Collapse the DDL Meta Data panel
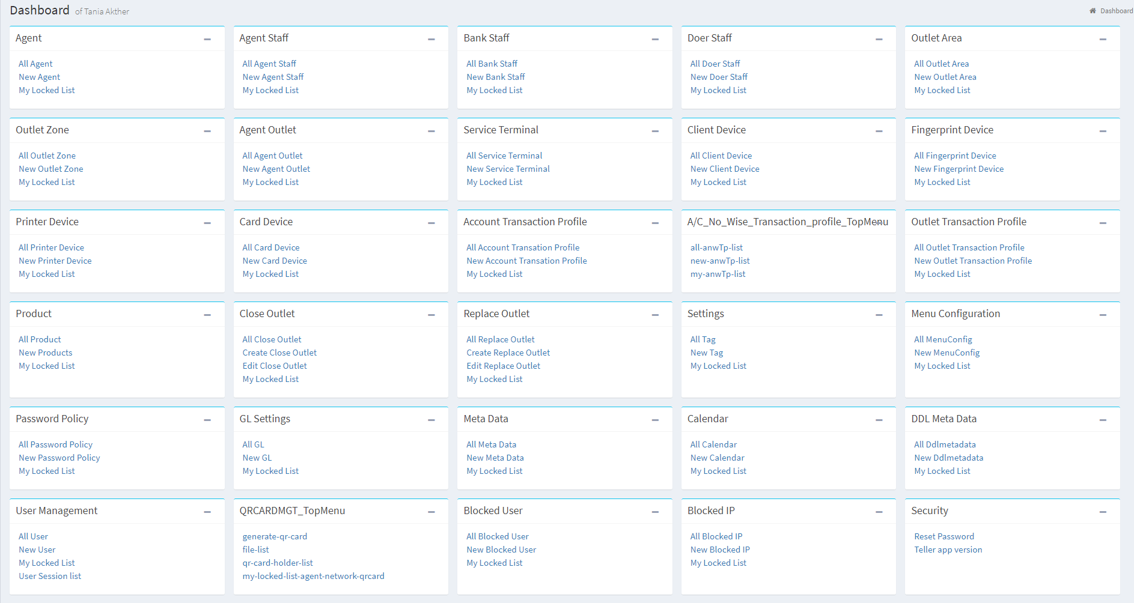 [1103, 420]
